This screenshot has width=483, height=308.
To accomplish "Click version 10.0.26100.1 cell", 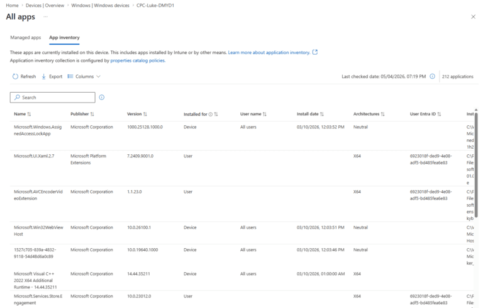I will (139, 228).
